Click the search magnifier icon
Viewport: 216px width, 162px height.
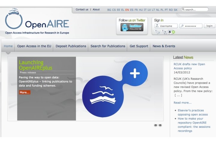tap(183, 9)
